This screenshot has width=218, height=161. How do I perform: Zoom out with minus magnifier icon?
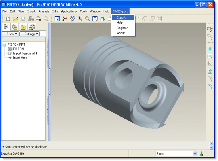tap(88, 19)
